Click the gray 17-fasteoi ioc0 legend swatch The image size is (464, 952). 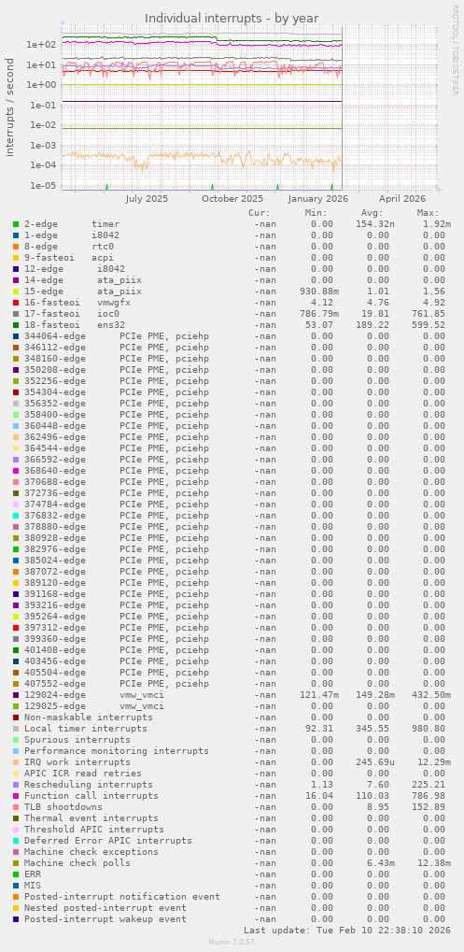[16, 314]
